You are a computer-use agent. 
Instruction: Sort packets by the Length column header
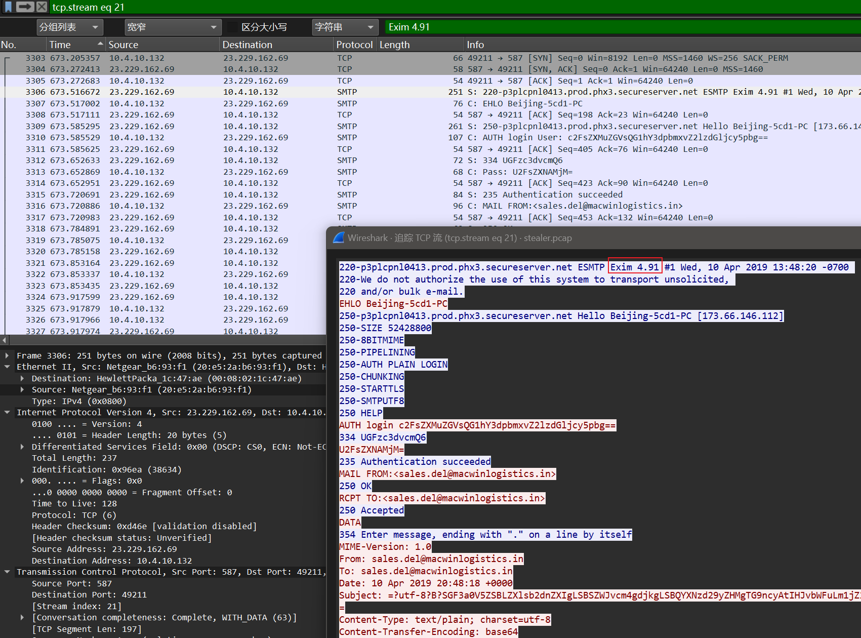click(420, 45)
